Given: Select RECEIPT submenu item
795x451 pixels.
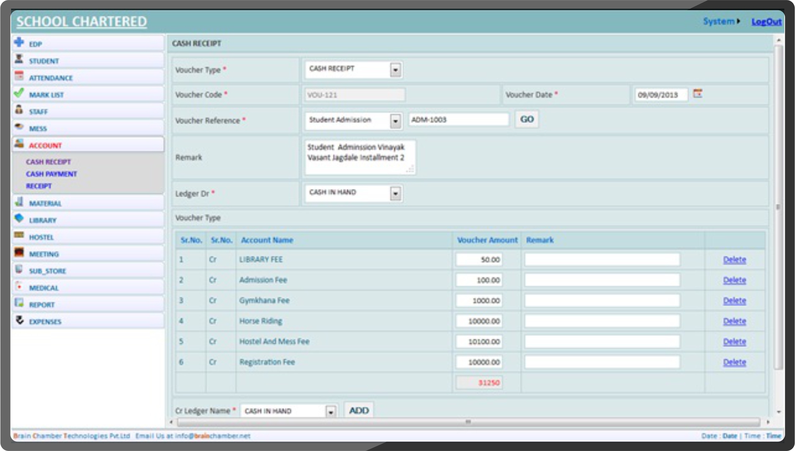Looking at the screenshot, I should [x=39, y=186].
